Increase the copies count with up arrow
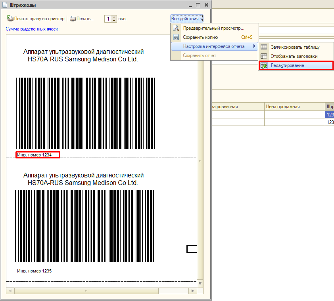 (x=114, y=17)
